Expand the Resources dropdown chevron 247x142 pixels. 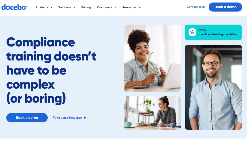tap(140, 8)
